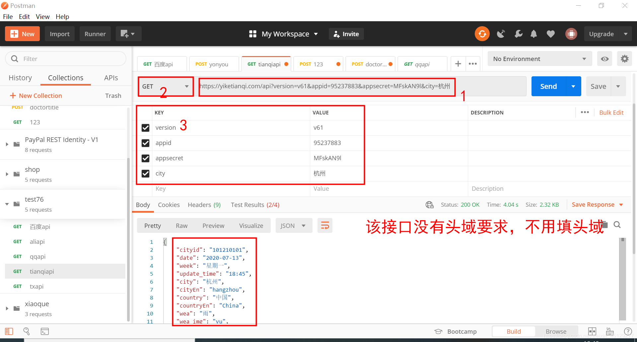Open the Test Results tab
637x342 pixels.
(x=255, y=205)
